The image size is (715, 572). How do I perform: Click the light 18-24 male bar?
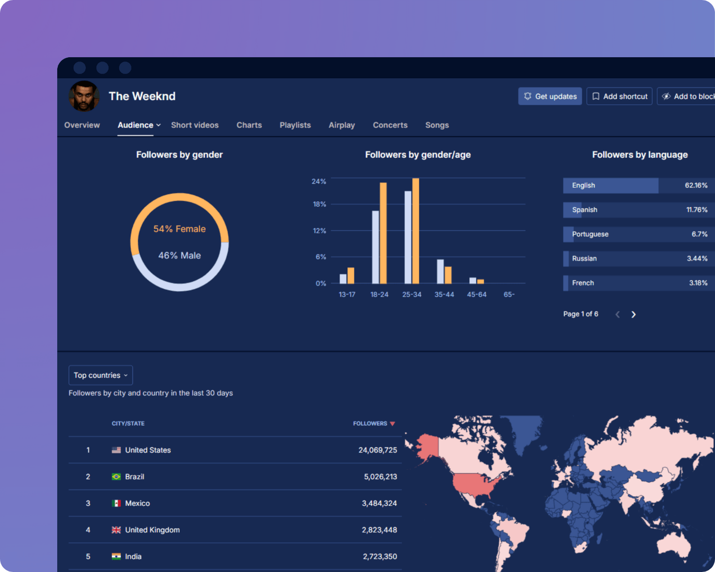(x=376, y=247)
